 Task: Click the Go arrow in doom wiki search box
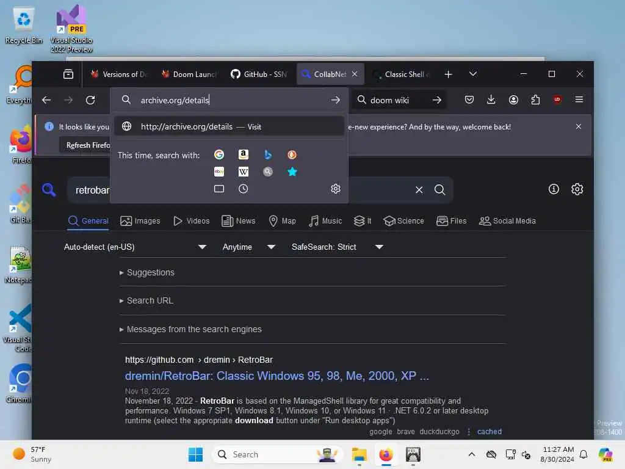(437, 100)
